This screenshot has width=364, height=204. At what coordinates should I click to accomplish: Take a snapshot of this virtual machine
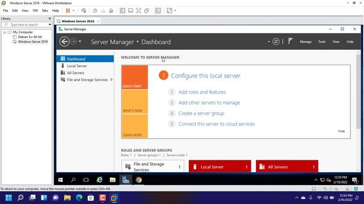point(95,11)
